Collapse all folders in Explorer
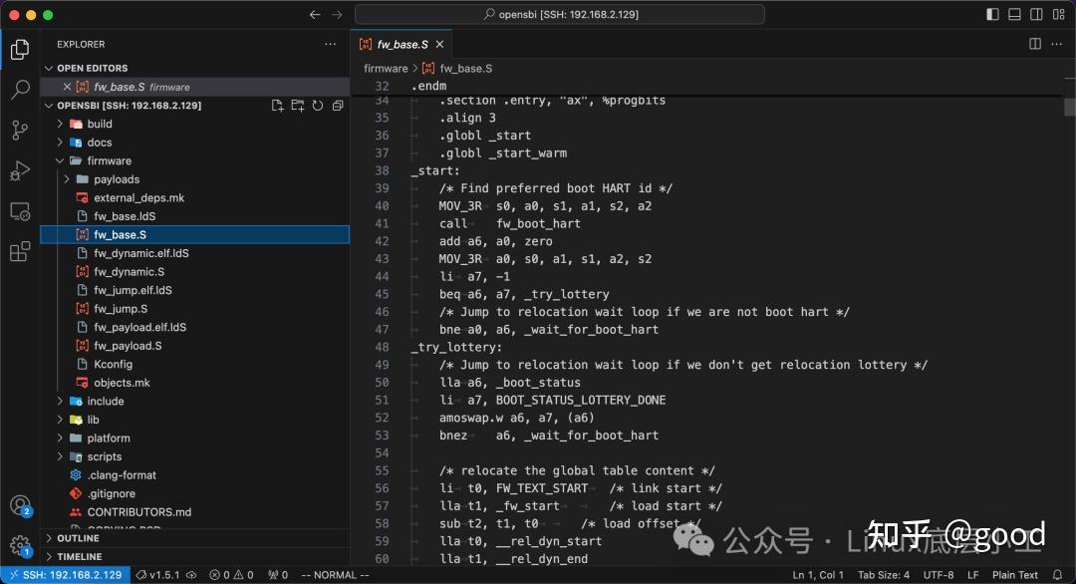This screenshot has height=584, width=1076. tap(337, 105)
